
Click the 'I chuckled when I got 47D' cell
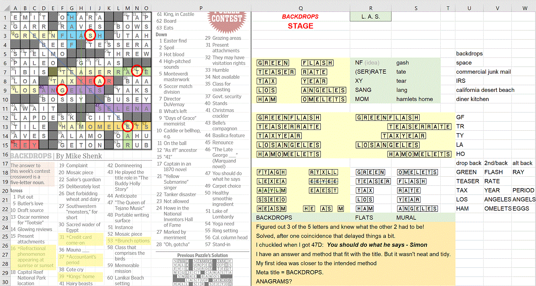coord(341,245)
